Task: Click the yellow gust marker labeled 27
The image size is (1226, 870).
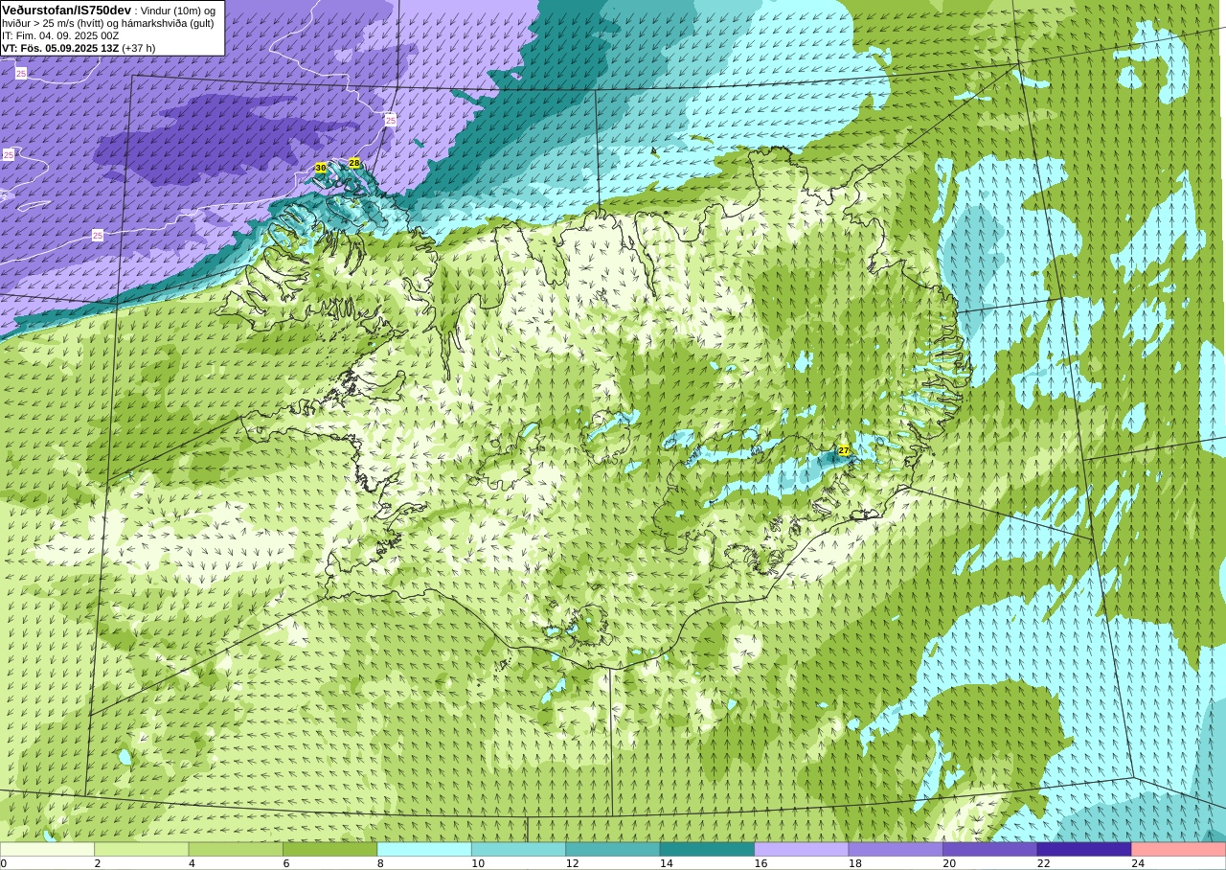Action: 844,450
